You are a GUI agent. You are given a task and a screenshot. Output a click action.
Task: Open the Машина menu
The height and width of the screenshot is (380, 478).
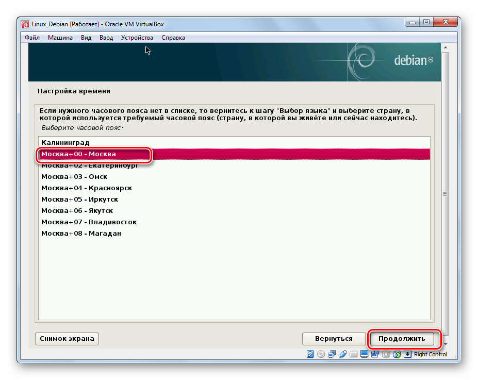tap(60, 38)
